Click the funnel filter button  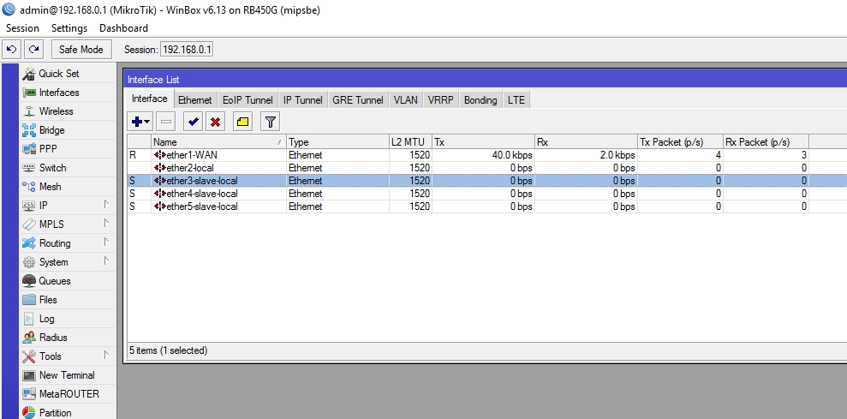[x=270, y=123]
